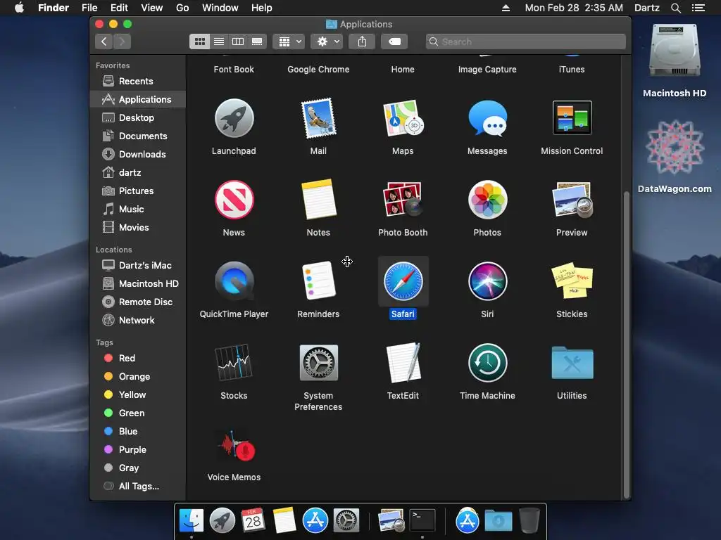Open Downloads in the sidebar
The width and height of the screenshot is (721, 540).
pyautogui.click(x=137, y=155)
